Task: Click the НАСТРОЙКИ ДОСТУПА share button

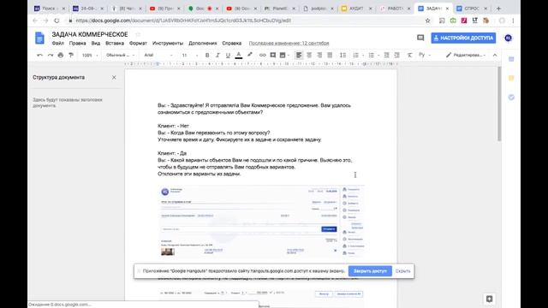Action: 463,38
